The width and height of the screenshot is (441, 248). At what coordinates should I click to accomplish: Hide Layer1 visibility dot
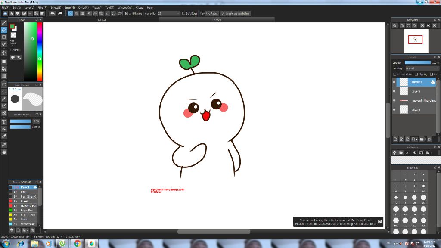point(394,82)
